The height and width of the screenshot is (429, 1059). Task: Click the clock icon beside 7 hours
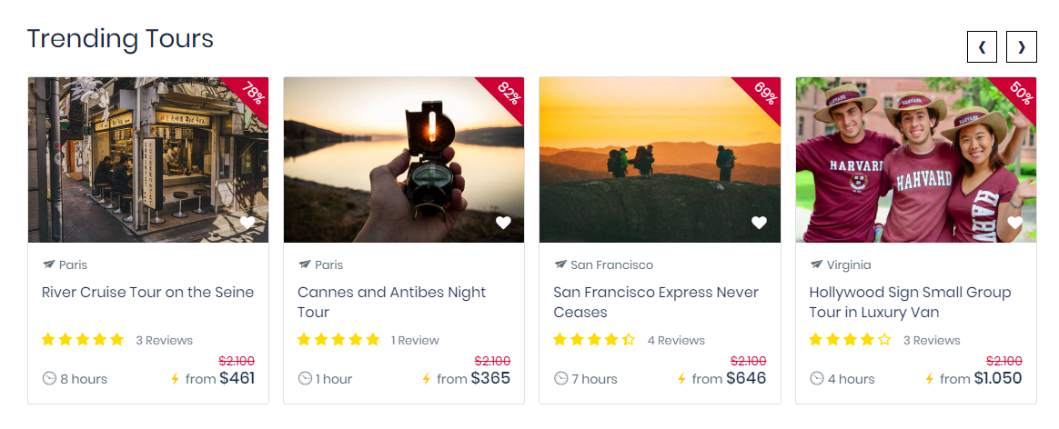point(561,378)
